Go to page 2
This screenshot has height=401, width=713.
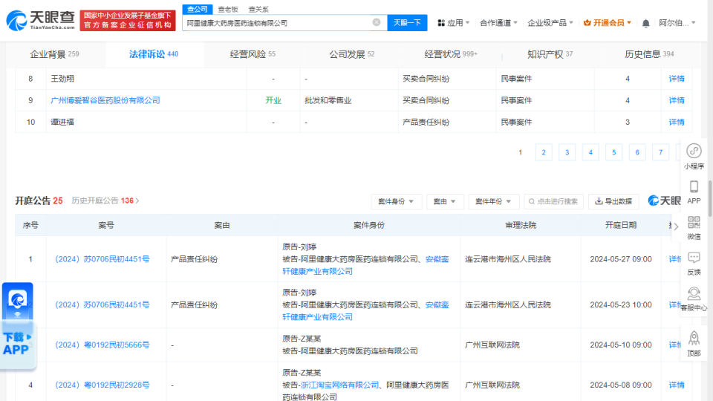tap(544, 152)
